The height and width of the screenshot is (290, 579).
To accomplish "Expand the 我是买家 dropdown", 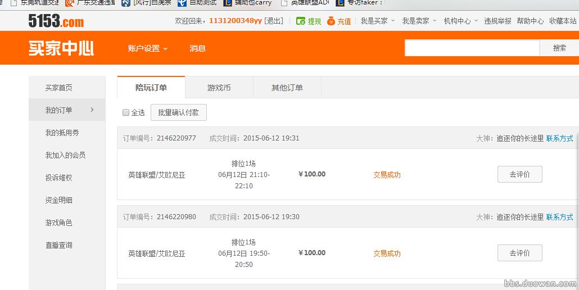I will [x=377, y=21].
